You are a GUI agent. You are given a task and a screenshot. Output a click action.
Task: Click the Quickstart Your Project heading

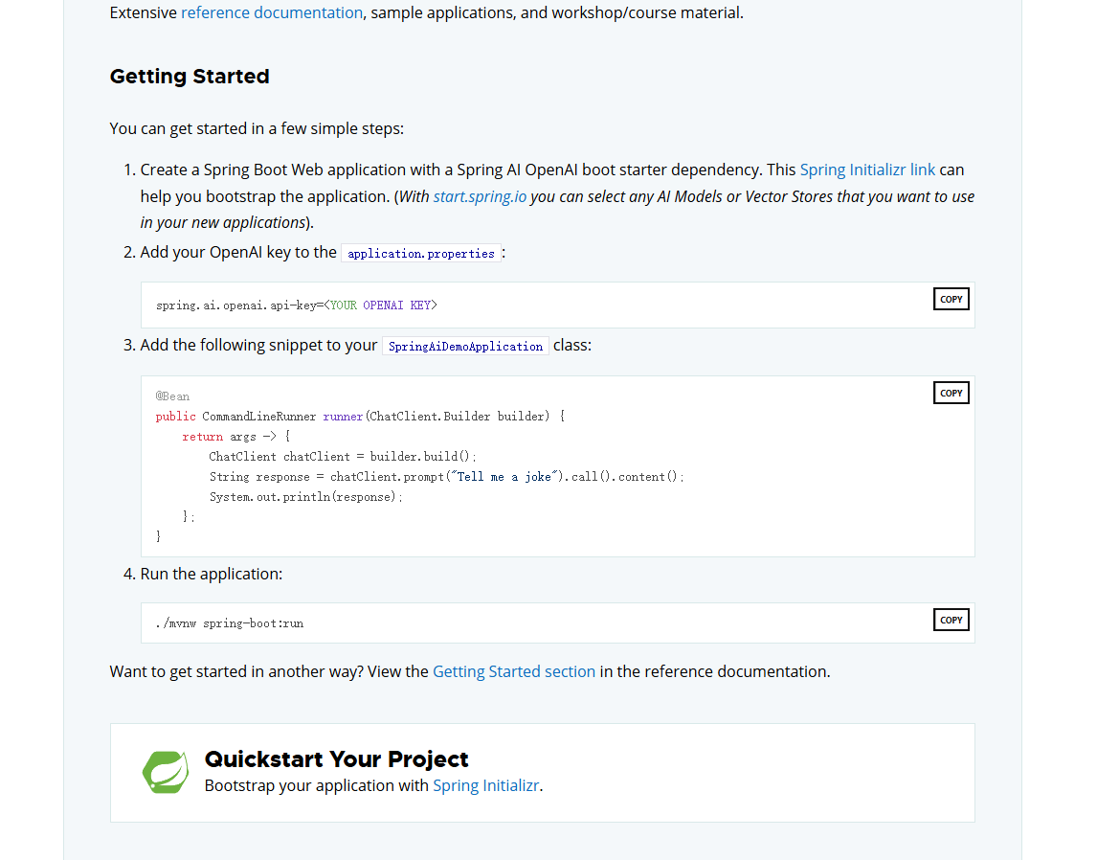pos(337,759)
